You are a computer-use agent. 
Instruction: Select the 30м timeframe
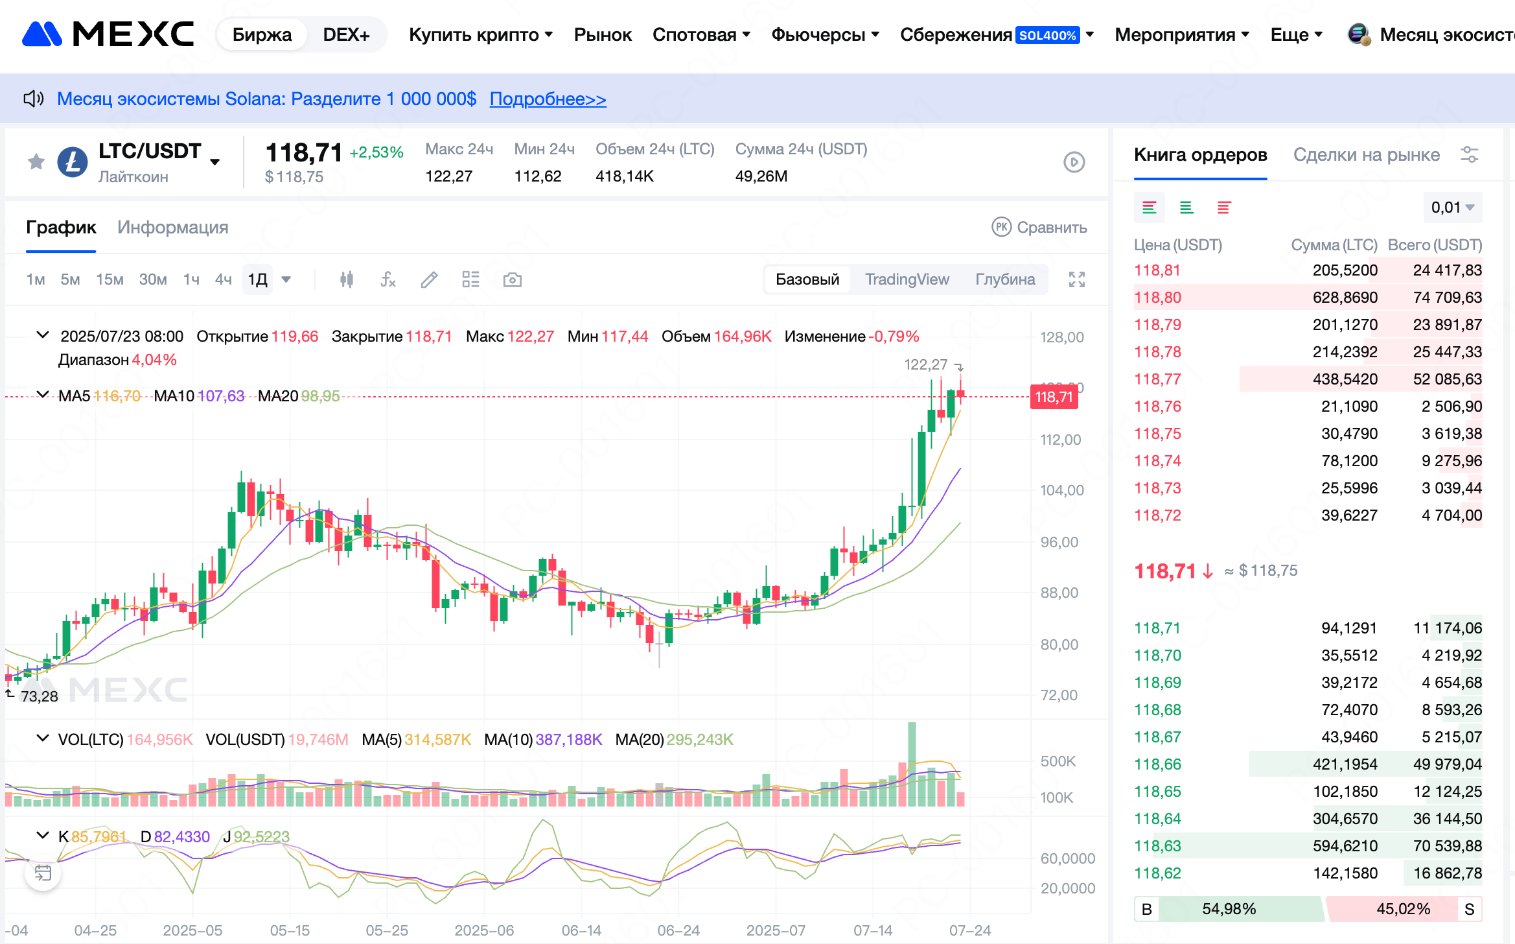(153, 279)
